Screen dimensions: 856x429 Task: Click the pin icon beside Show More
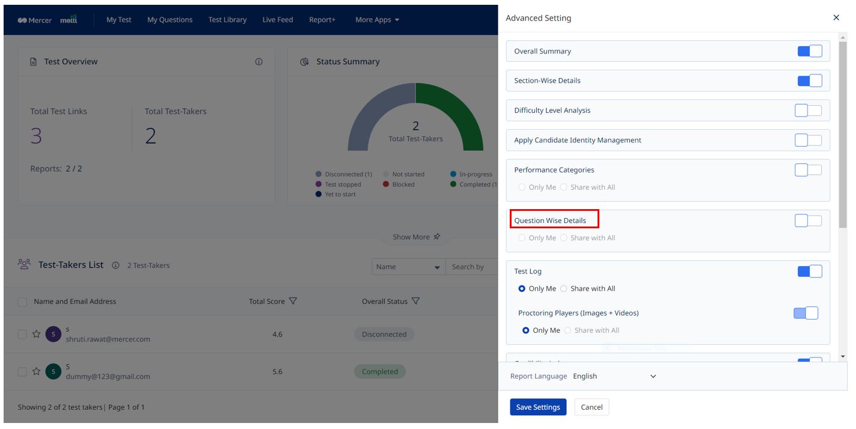437,237
